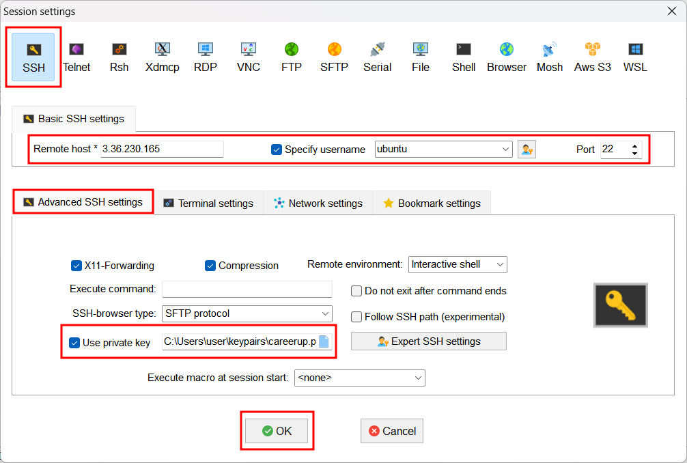Disable the Specify username checkbox

277,150
